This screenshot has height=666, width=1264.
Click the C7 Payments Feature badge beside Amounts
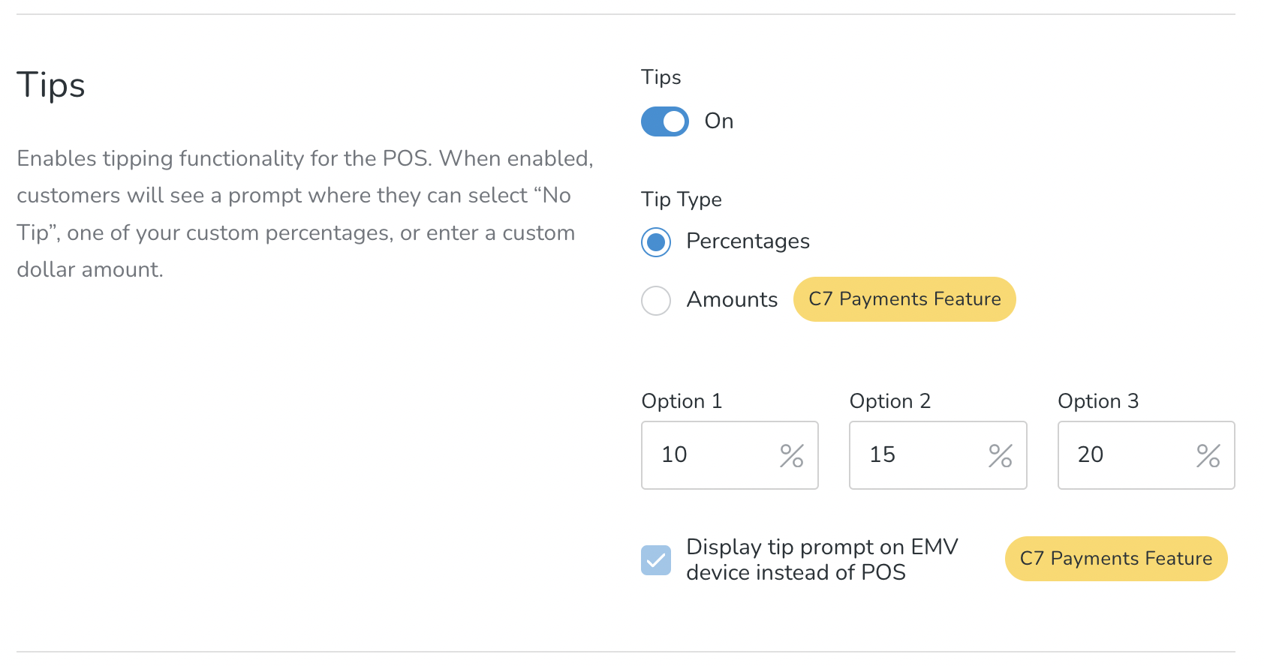(x=904, y=299)
